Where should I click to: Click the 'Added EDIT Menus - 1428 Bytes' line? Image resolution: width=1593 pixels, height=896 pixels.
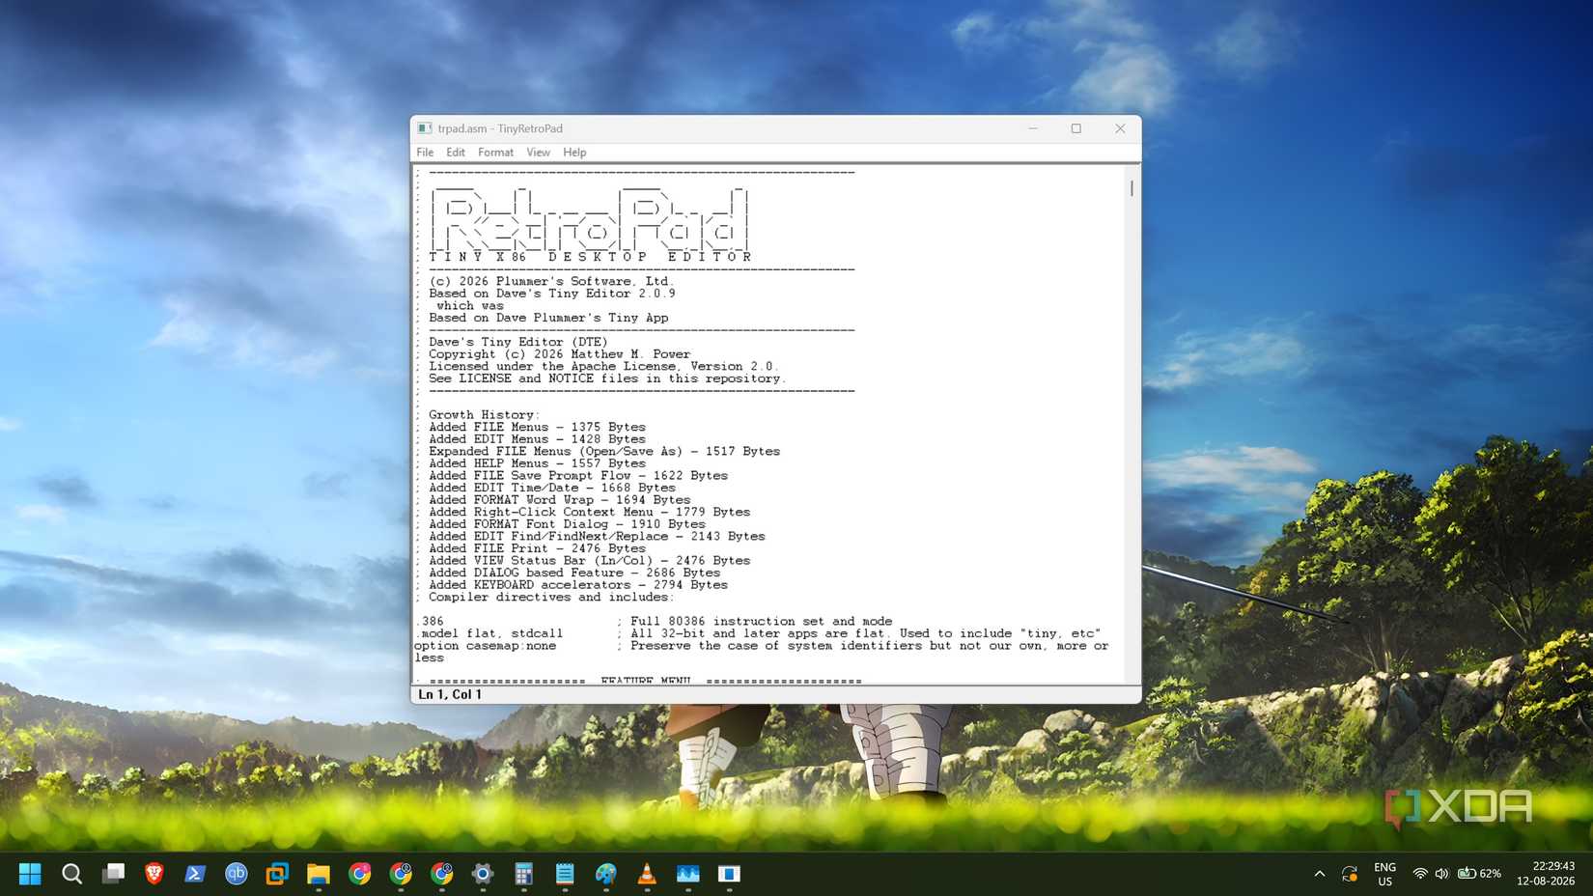click(x=537, y=439)
